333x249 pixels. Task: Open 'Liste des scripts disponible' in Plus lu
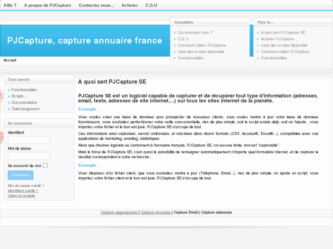point(284,45)
